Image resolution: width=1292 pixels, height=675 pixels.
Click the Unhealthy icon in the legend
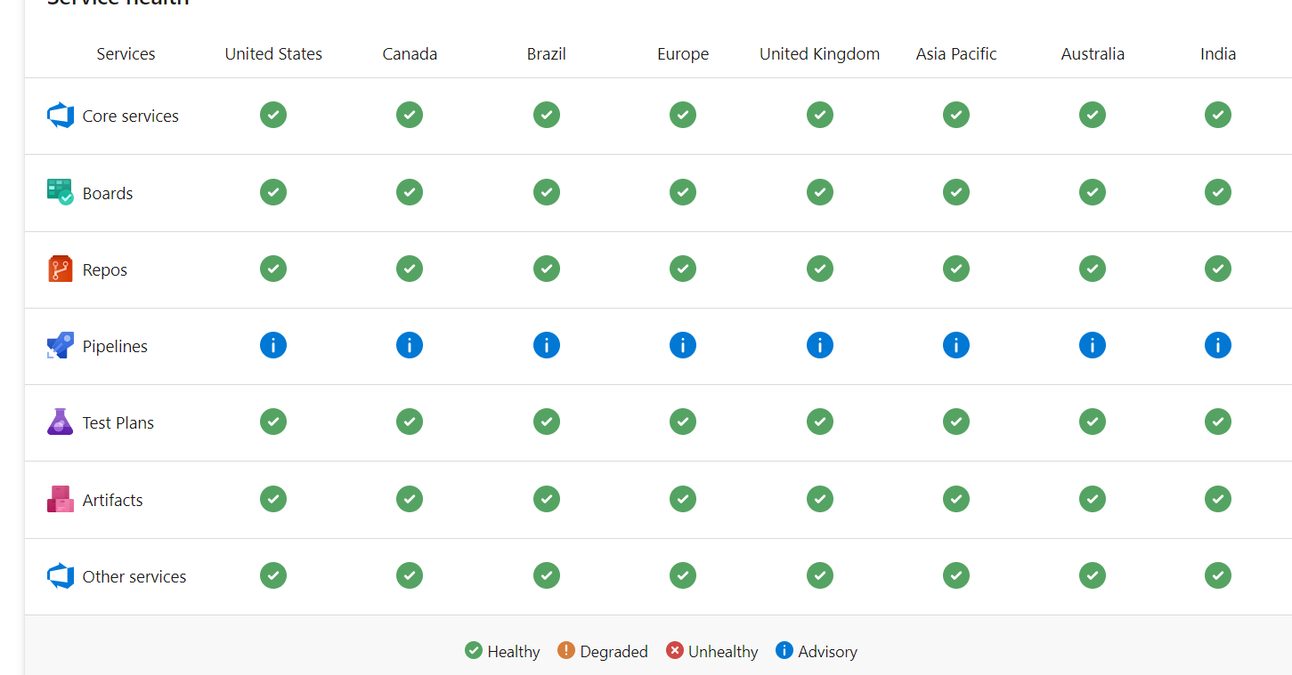(675, 650)
